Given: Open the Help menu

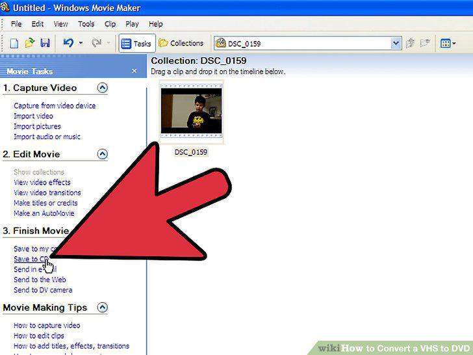Looking at the screenshot, I should coord(156,24).
